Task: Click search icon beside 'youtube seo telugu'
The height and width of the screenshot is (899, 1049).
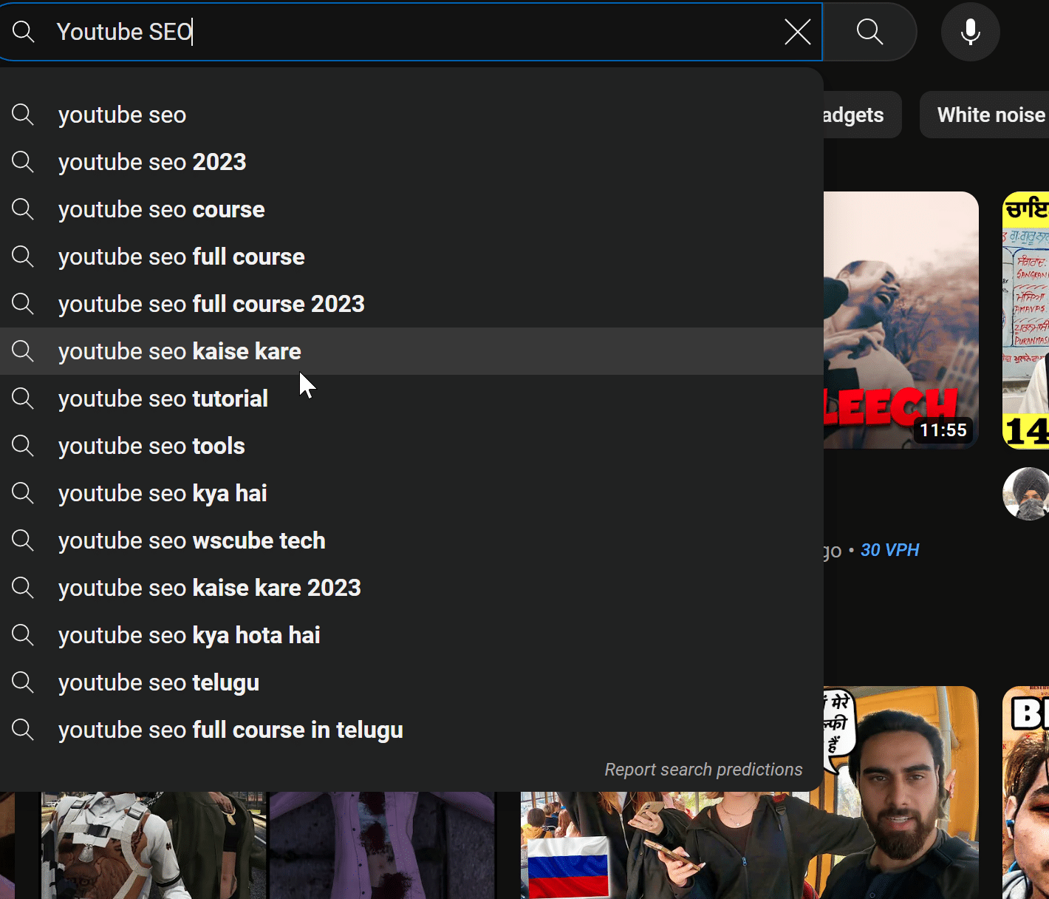Action: pyautogui.click(x=23, y=682)
